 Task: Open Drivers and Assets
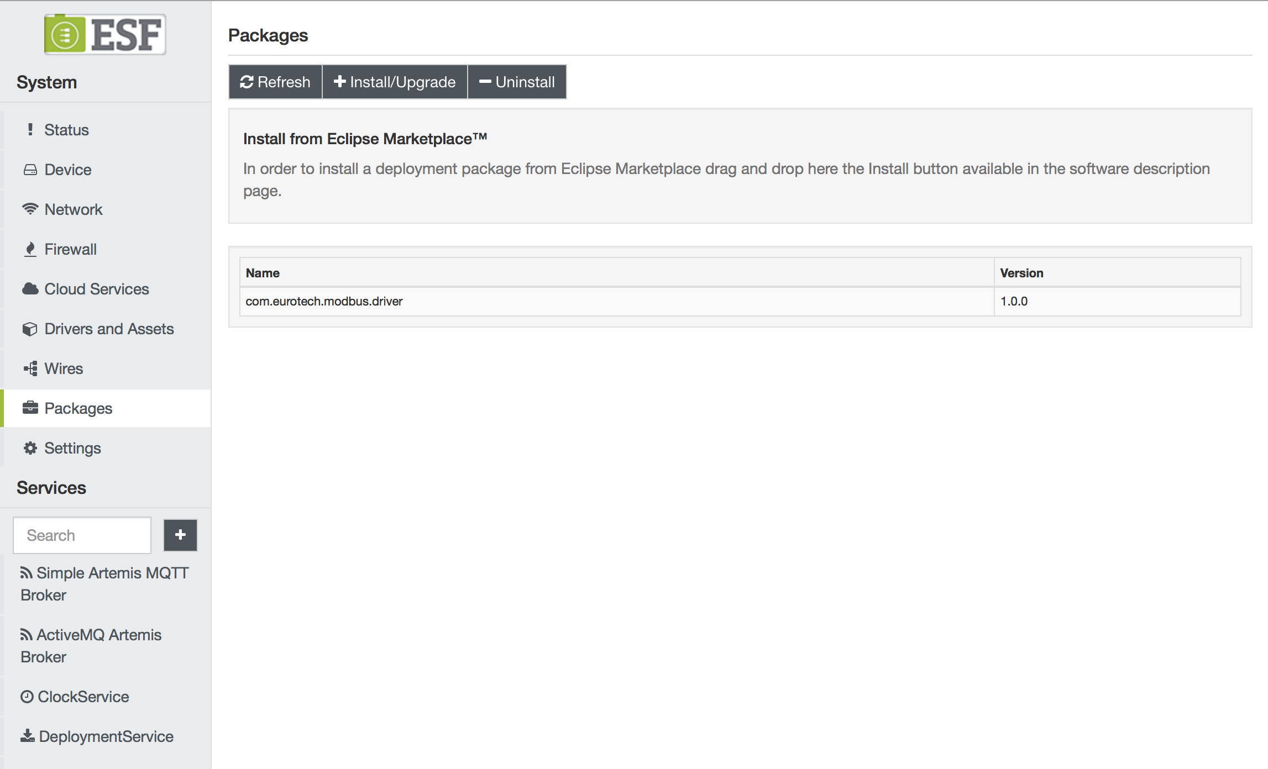[x=109, y=329]
